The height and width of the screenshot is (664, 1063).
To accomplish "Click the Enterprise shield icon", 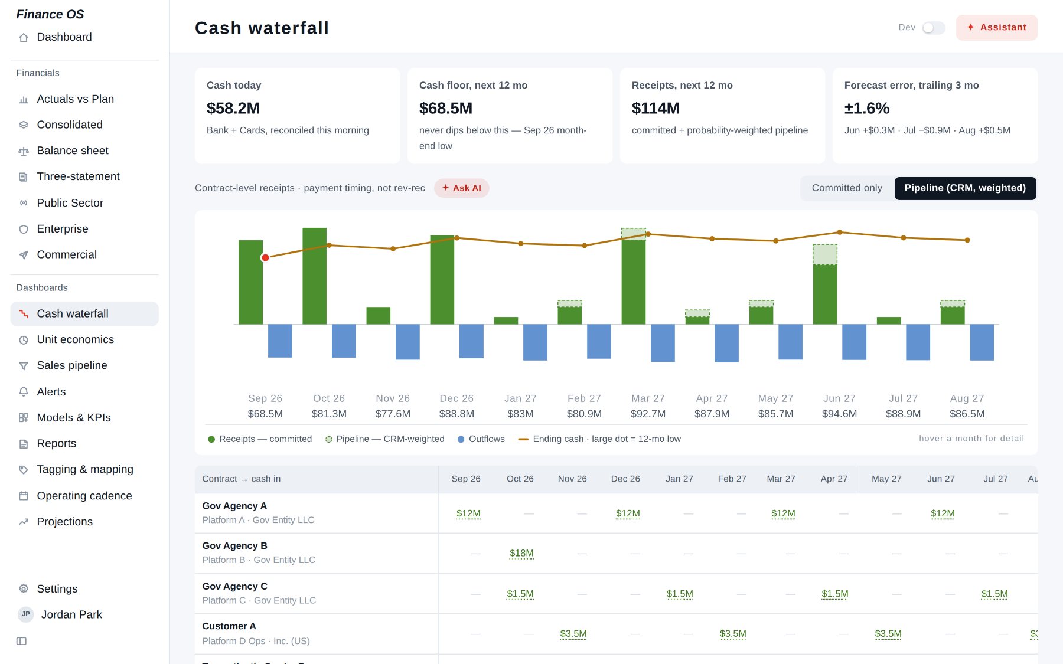I will [x=24, y=229].
